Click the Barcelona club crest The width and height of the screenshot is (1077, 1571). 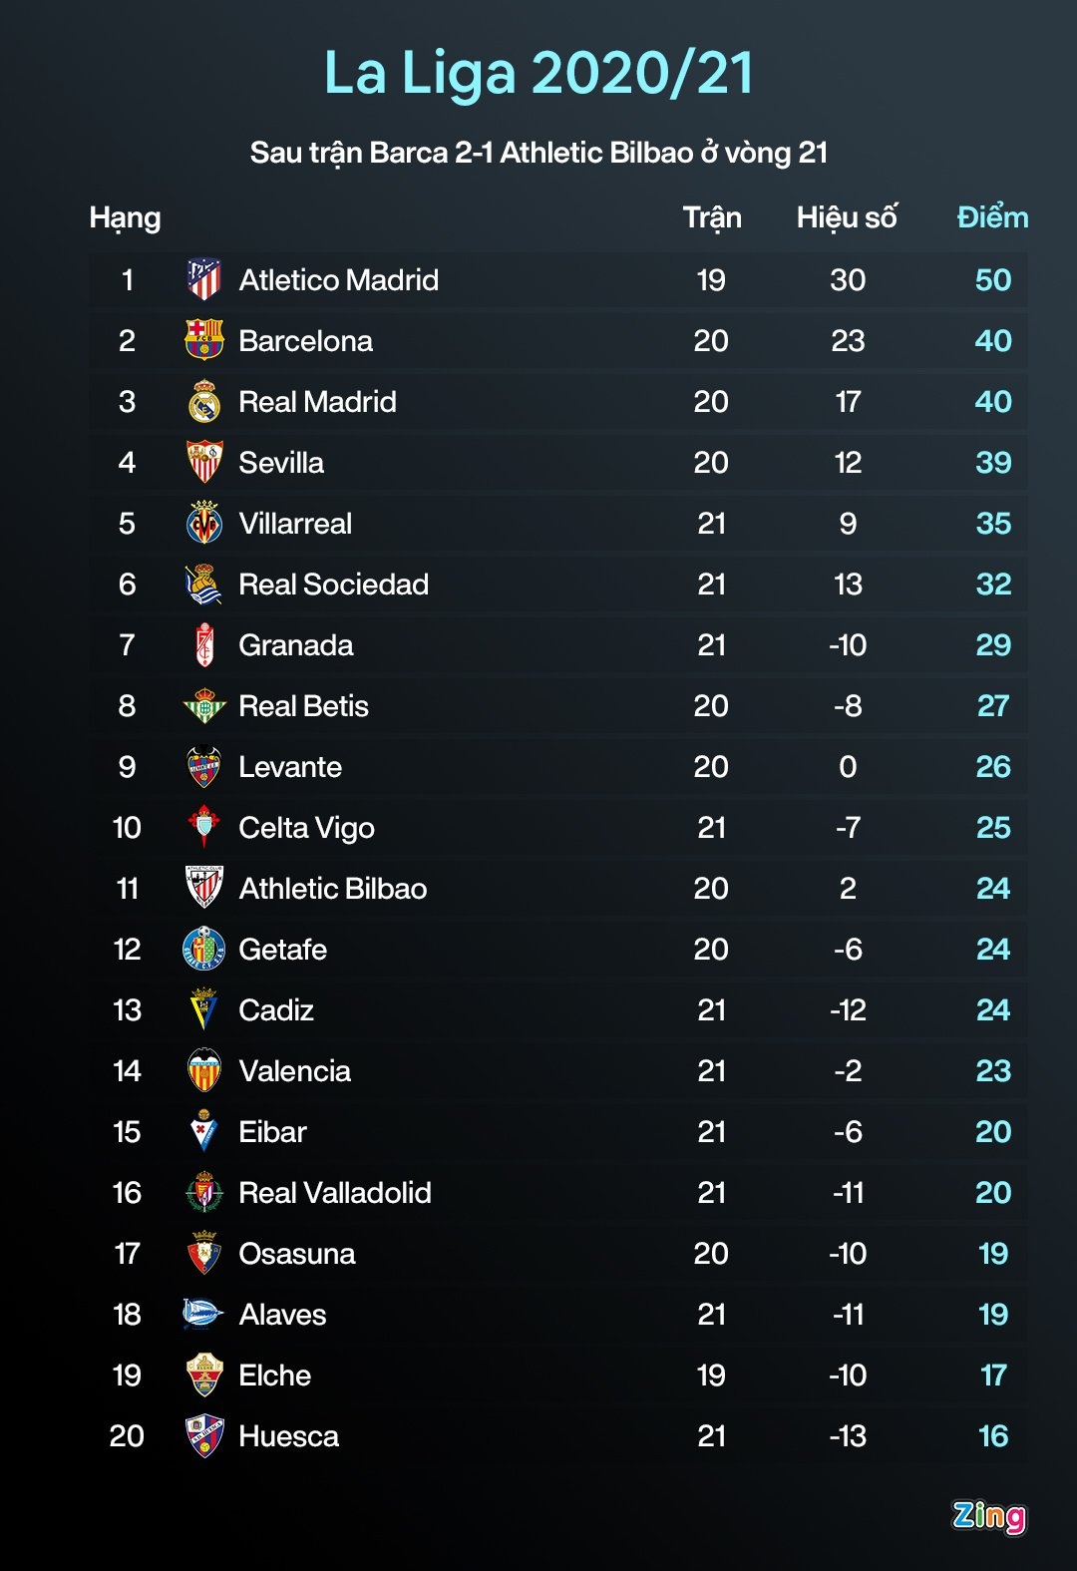click(204, 341)
